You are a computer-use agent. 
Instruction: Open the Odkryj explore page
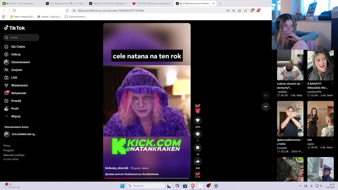click(16, 54)
